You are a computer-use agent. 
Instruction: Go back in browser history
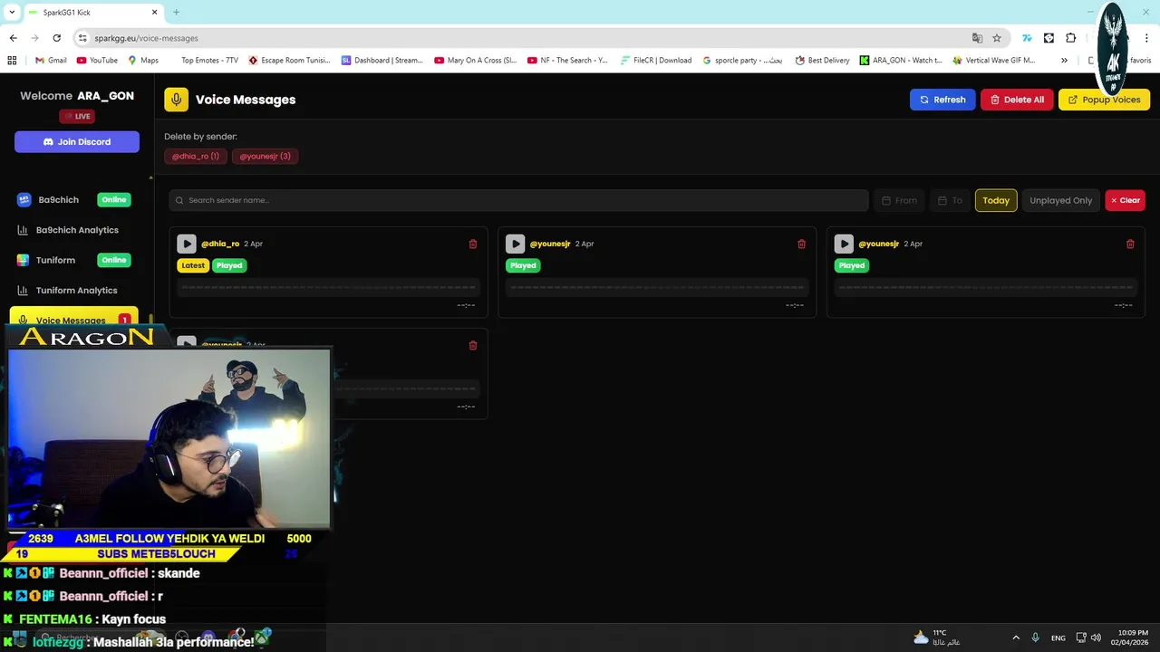point(14,38)
